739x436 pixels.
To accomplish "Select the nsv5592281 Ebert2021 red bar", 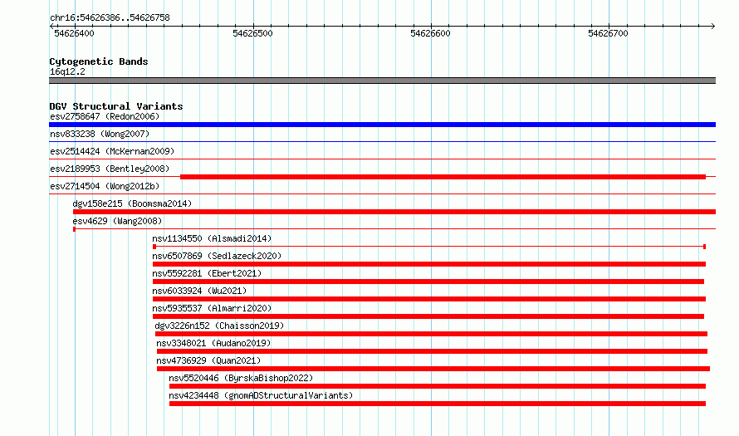I will (428, 282).
